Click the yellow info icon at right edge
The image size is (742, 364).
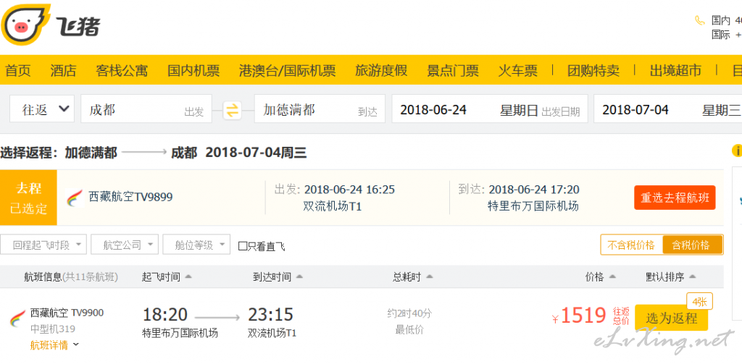[x=737, y=151]
